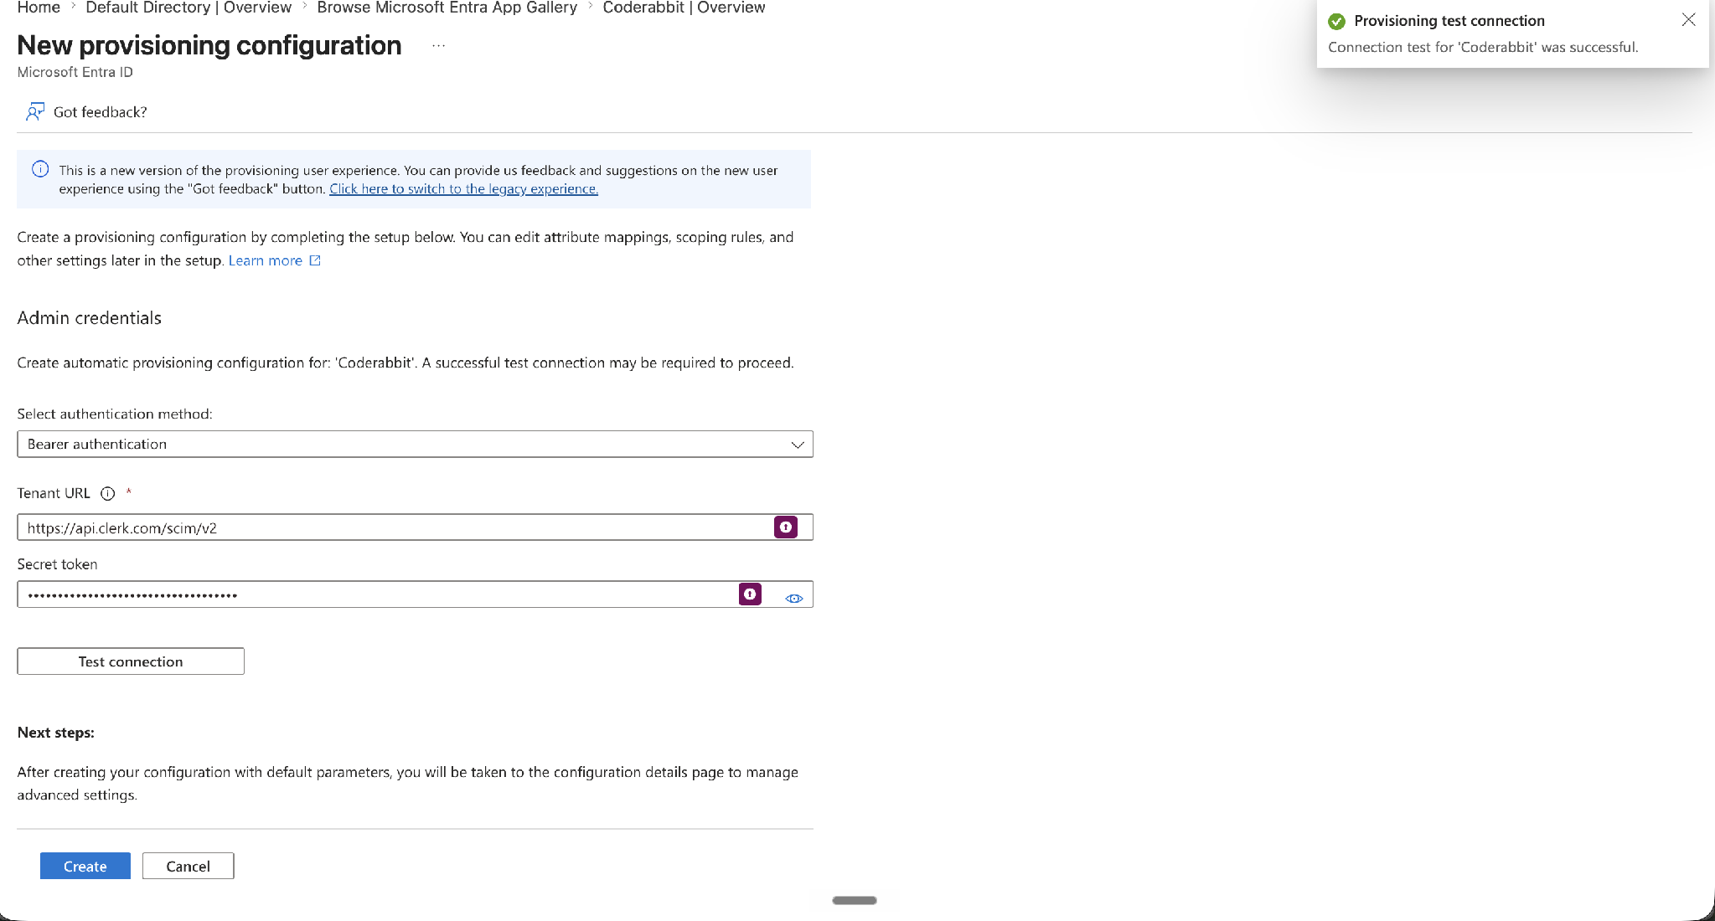The width and height of the screenshot is (1715, 921).
Task: Click the info icon in the blue banner
Action: [x=40, y=169]
